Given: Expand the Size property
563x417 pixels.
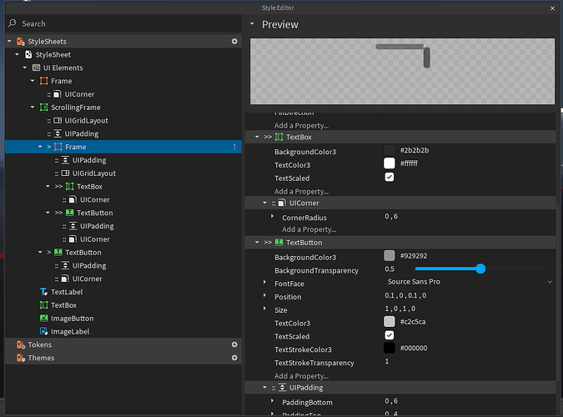Looking at the screenshot, I should click(264, 309).
